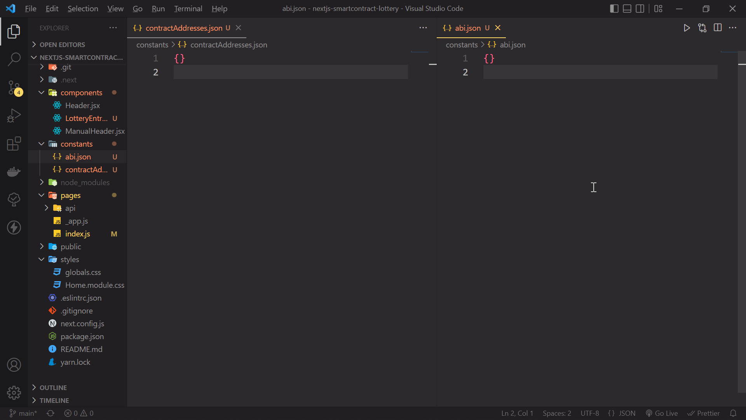Click the Ln 2, Col 1 position indicator
Image resolution: width=746 pixels, height=420 pixels.
tap(517, 413)
